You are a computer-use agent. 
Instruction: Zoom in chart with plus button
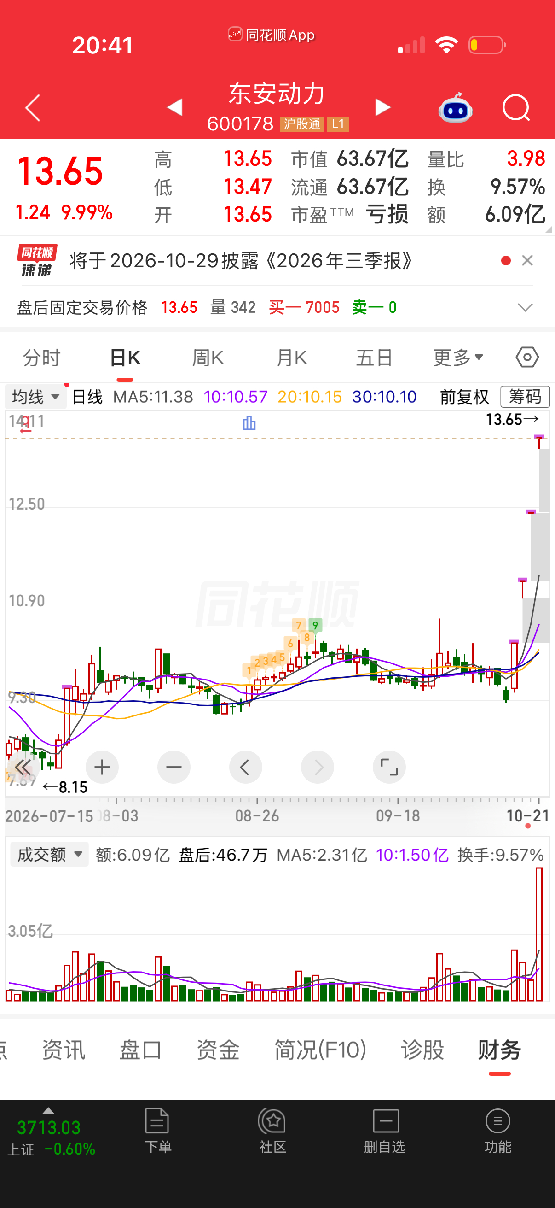102,767
